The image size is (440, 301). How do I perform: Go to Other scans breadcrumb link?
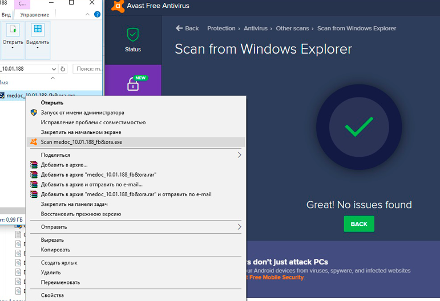point(292,29)
